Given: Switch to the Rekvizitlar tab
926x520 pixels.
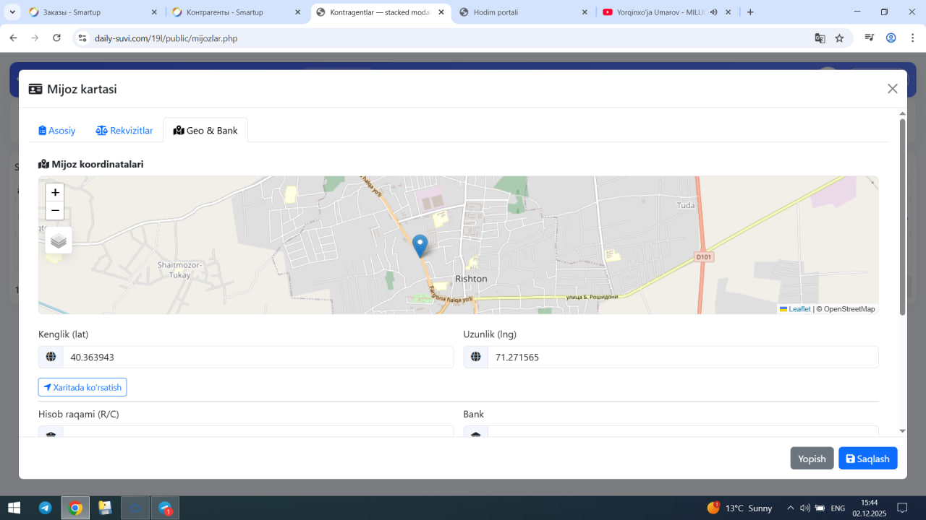Looking at the screenshot, I should coord(124,131).
